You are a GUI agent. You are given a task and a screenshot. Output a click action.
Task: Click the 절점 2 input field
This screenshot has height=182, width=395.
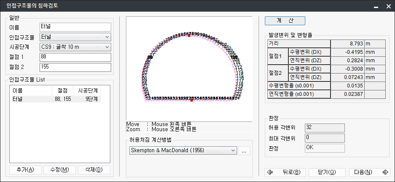pyautogui.click(x=75, y=67)
